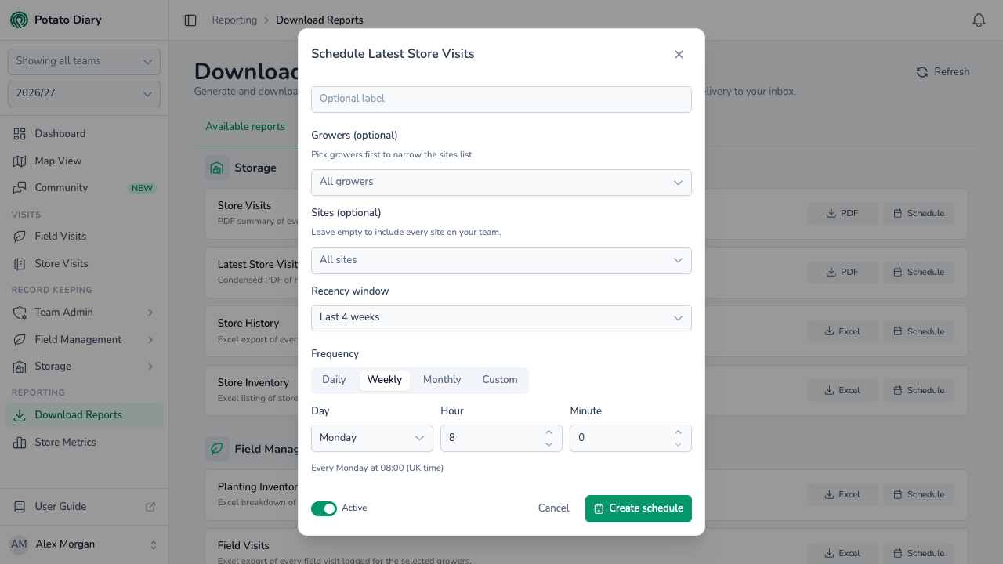Download Excel for Store History row

[842, 331]
